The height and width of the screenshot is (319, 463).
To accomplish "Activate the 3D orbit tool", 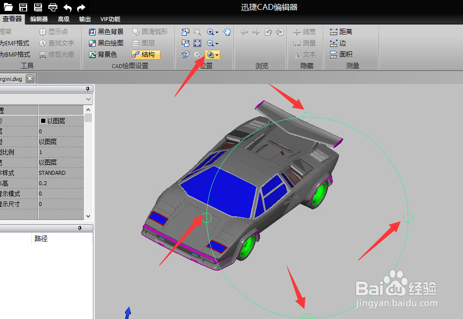I will (210, 55).
